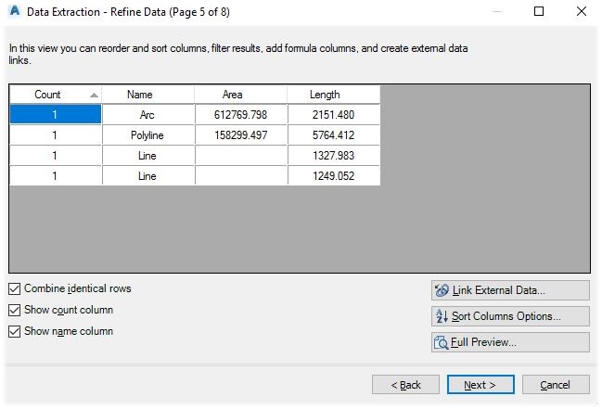Image resolution: width=602 pixels, height=409 pixels.
Task: Click the link icon on Link External Data
Action: [x=442, y=290]
